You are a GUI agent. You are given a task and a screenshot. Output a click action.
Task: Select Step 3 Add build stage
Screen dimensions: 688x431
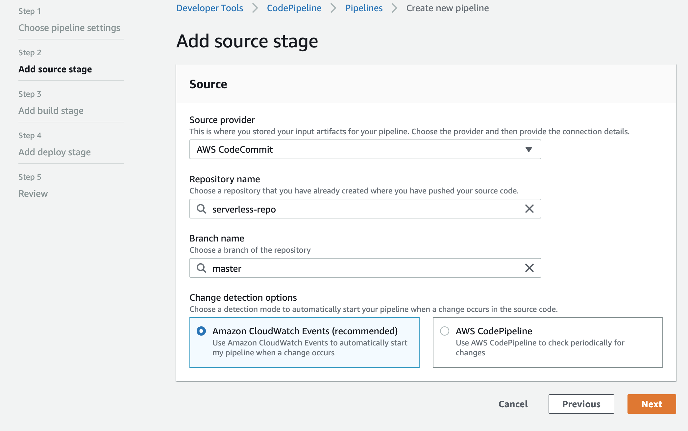point(51,111)
